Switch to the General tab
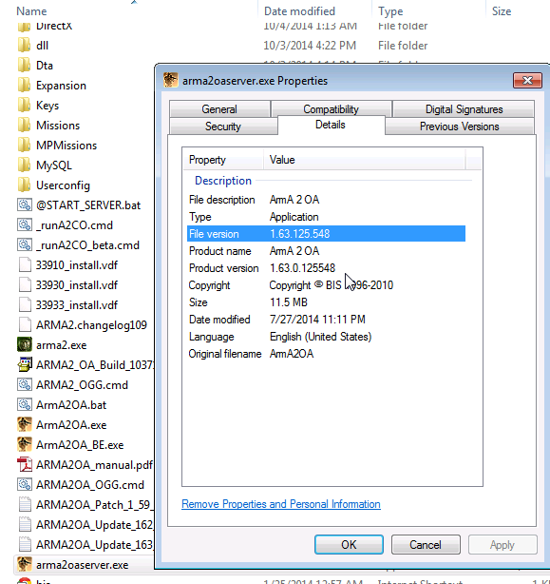 click(219, 109)
